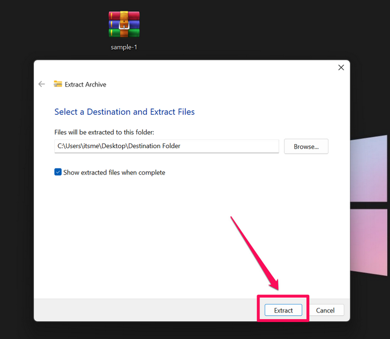Click the 'Select a Destination and Extract Files' heading
The width and height of the screenshot is (390, 339).
point(124,112)
